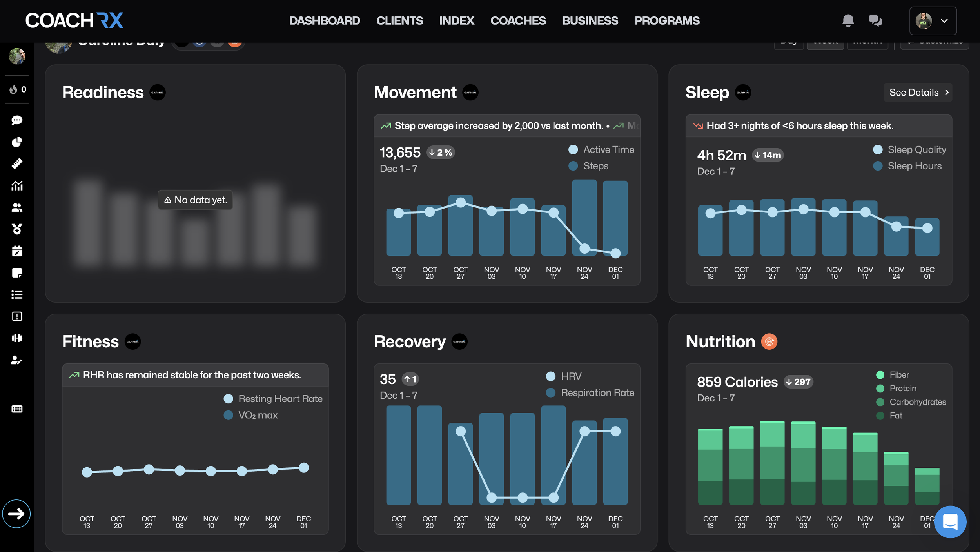The height and width of the screenshot is (552, 980).
Task: Open the sticky note sidebar icon
Action: [x=17, y=273]
